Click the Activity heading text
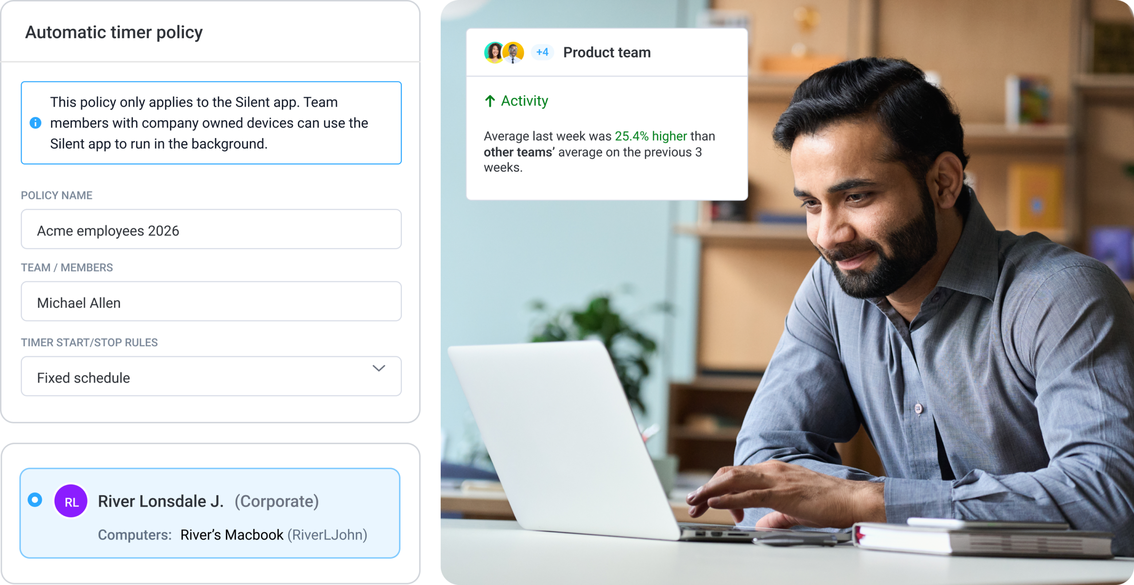 (x=524, y=101)
